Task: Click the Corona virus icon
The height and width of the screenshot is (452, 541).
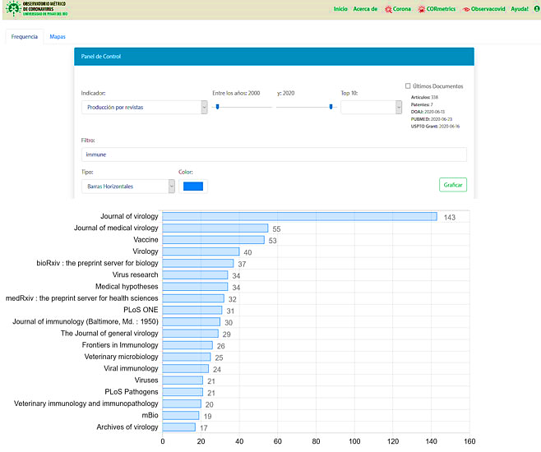Action: (x=387, y=9)
